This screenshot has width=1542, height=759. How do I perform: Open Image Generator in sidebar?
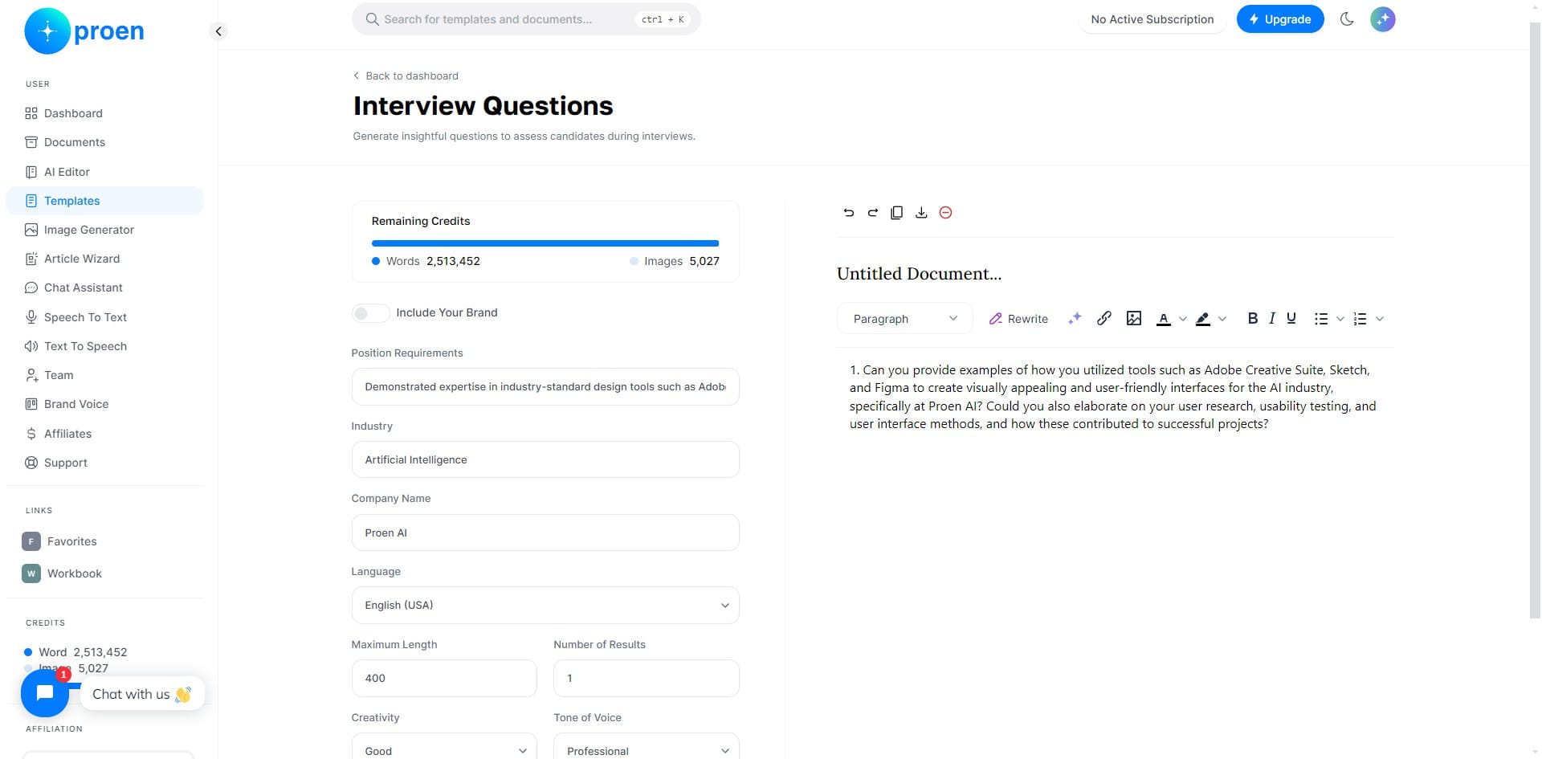(x=104, y=230)
